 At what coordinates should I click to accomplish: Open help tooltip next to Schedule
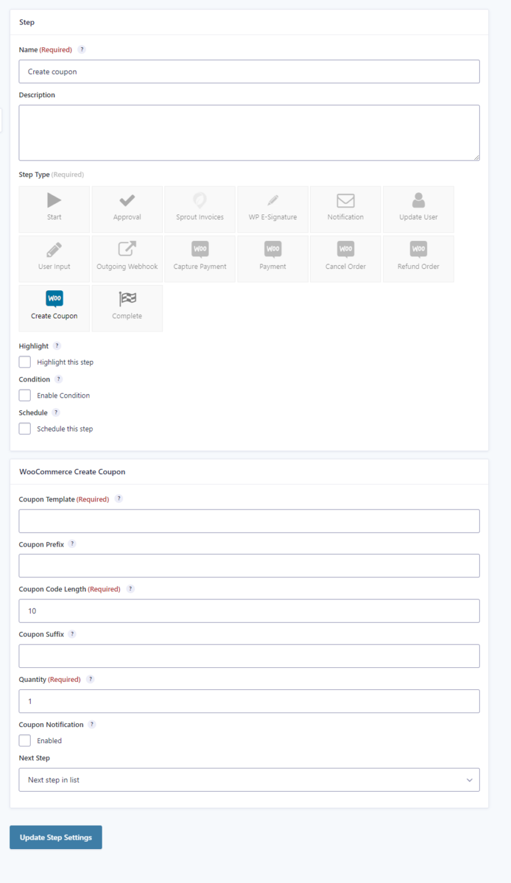56,412
